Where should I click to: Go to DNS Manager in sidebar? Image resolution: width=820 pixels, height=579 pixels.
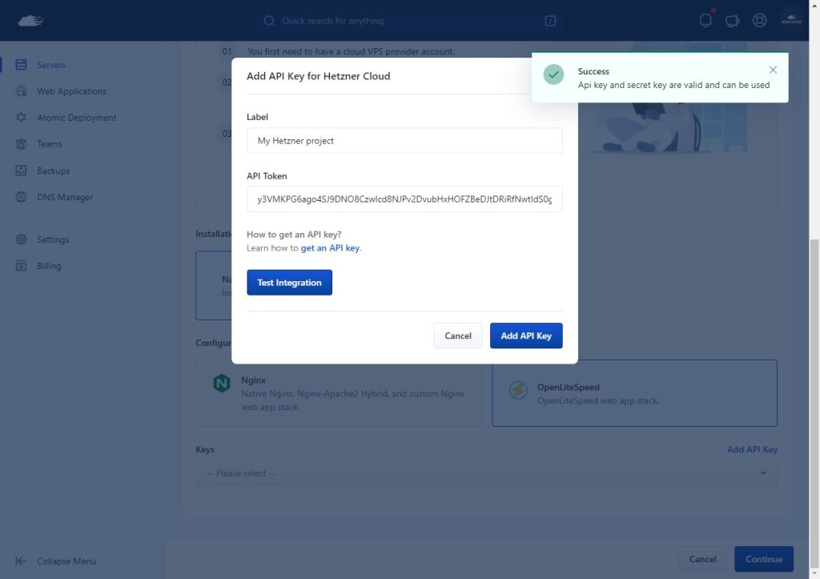pos(64,197)
